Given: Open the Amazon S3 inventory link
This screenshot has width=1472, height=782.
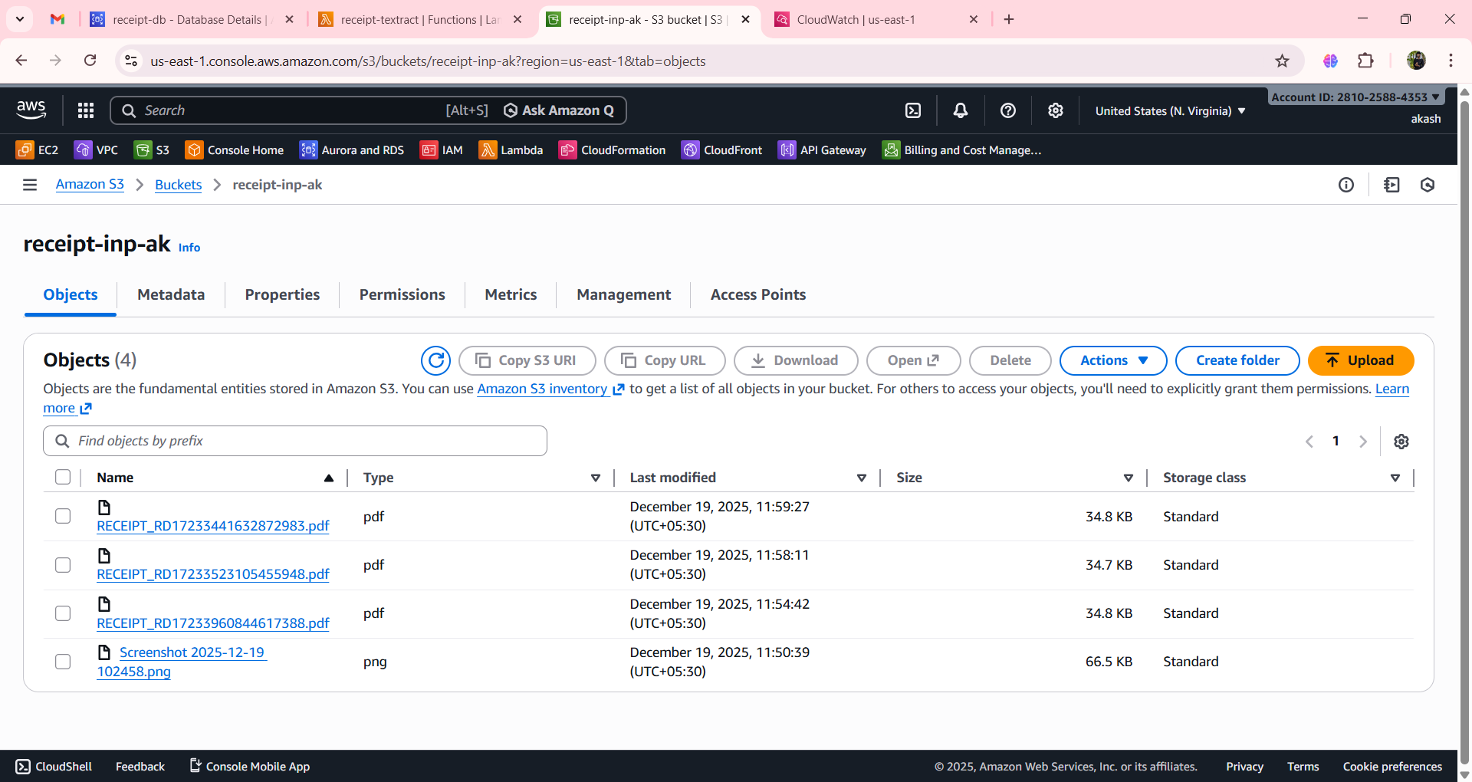Looking at the screenshot, I should [x=542, y=389].
